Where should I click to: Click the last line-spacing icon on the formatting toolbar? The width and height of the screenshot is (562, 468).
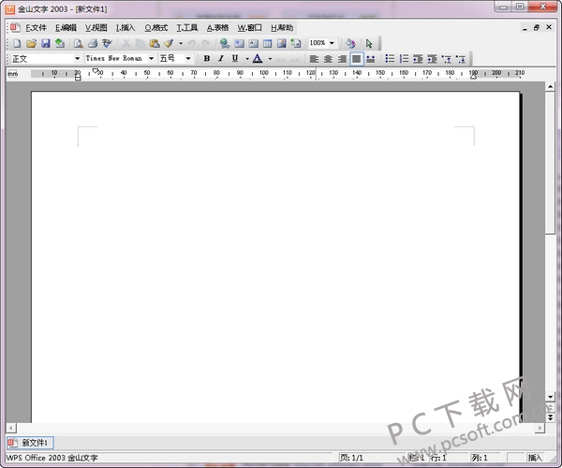coord(461,58)
